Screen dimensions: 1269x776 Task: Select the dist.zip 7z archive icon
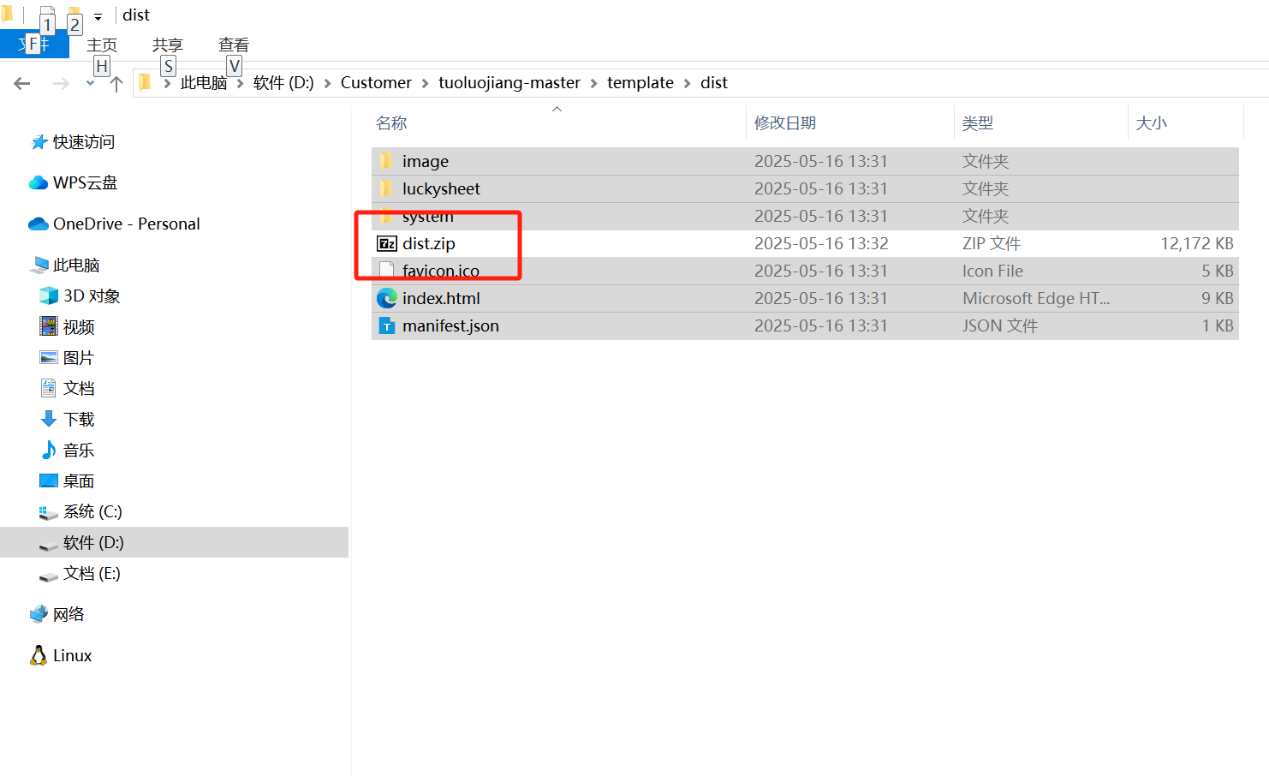tap(387, 244)
